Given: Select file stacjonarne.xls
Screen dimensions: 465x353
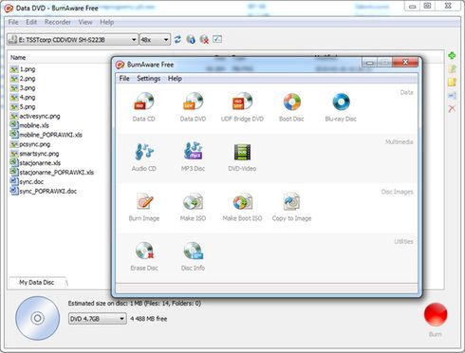Looking at the screenshot, I should [x=35, y=163].
